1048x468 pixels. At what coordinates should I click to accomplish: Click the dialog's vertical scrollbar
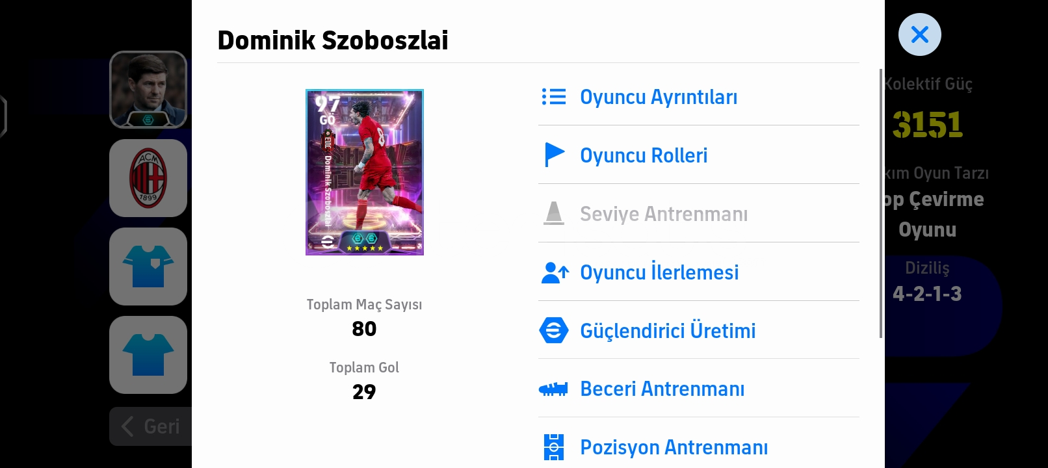(x=881, y=203)
